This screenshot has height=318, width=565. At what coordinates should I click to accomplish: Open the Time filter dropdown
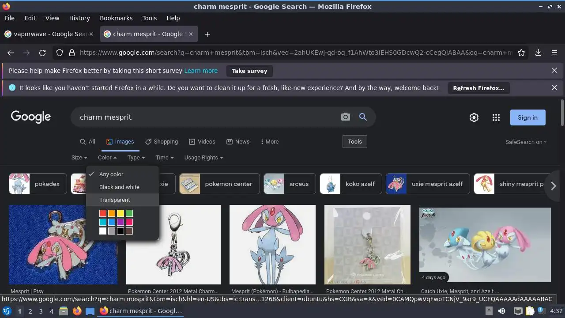tap(165, 158)
